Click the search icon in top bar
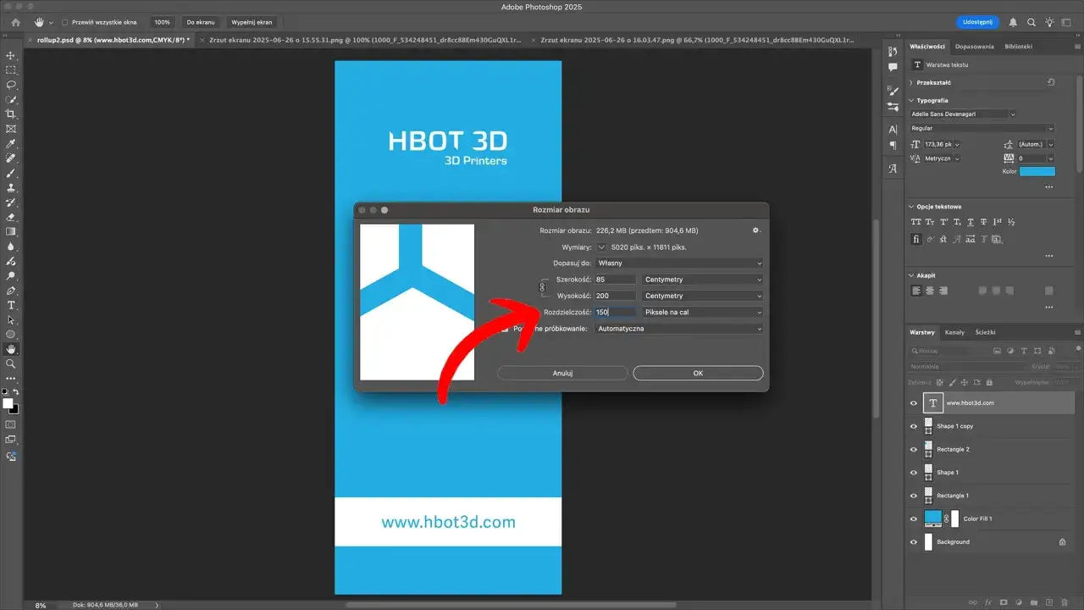Screen dimensions: 1084x610 1031,22
